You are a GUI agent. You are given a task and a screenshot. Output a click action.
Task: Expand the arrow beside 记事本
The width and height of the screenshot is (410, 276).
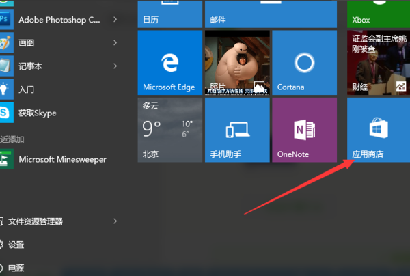point(115,66)
